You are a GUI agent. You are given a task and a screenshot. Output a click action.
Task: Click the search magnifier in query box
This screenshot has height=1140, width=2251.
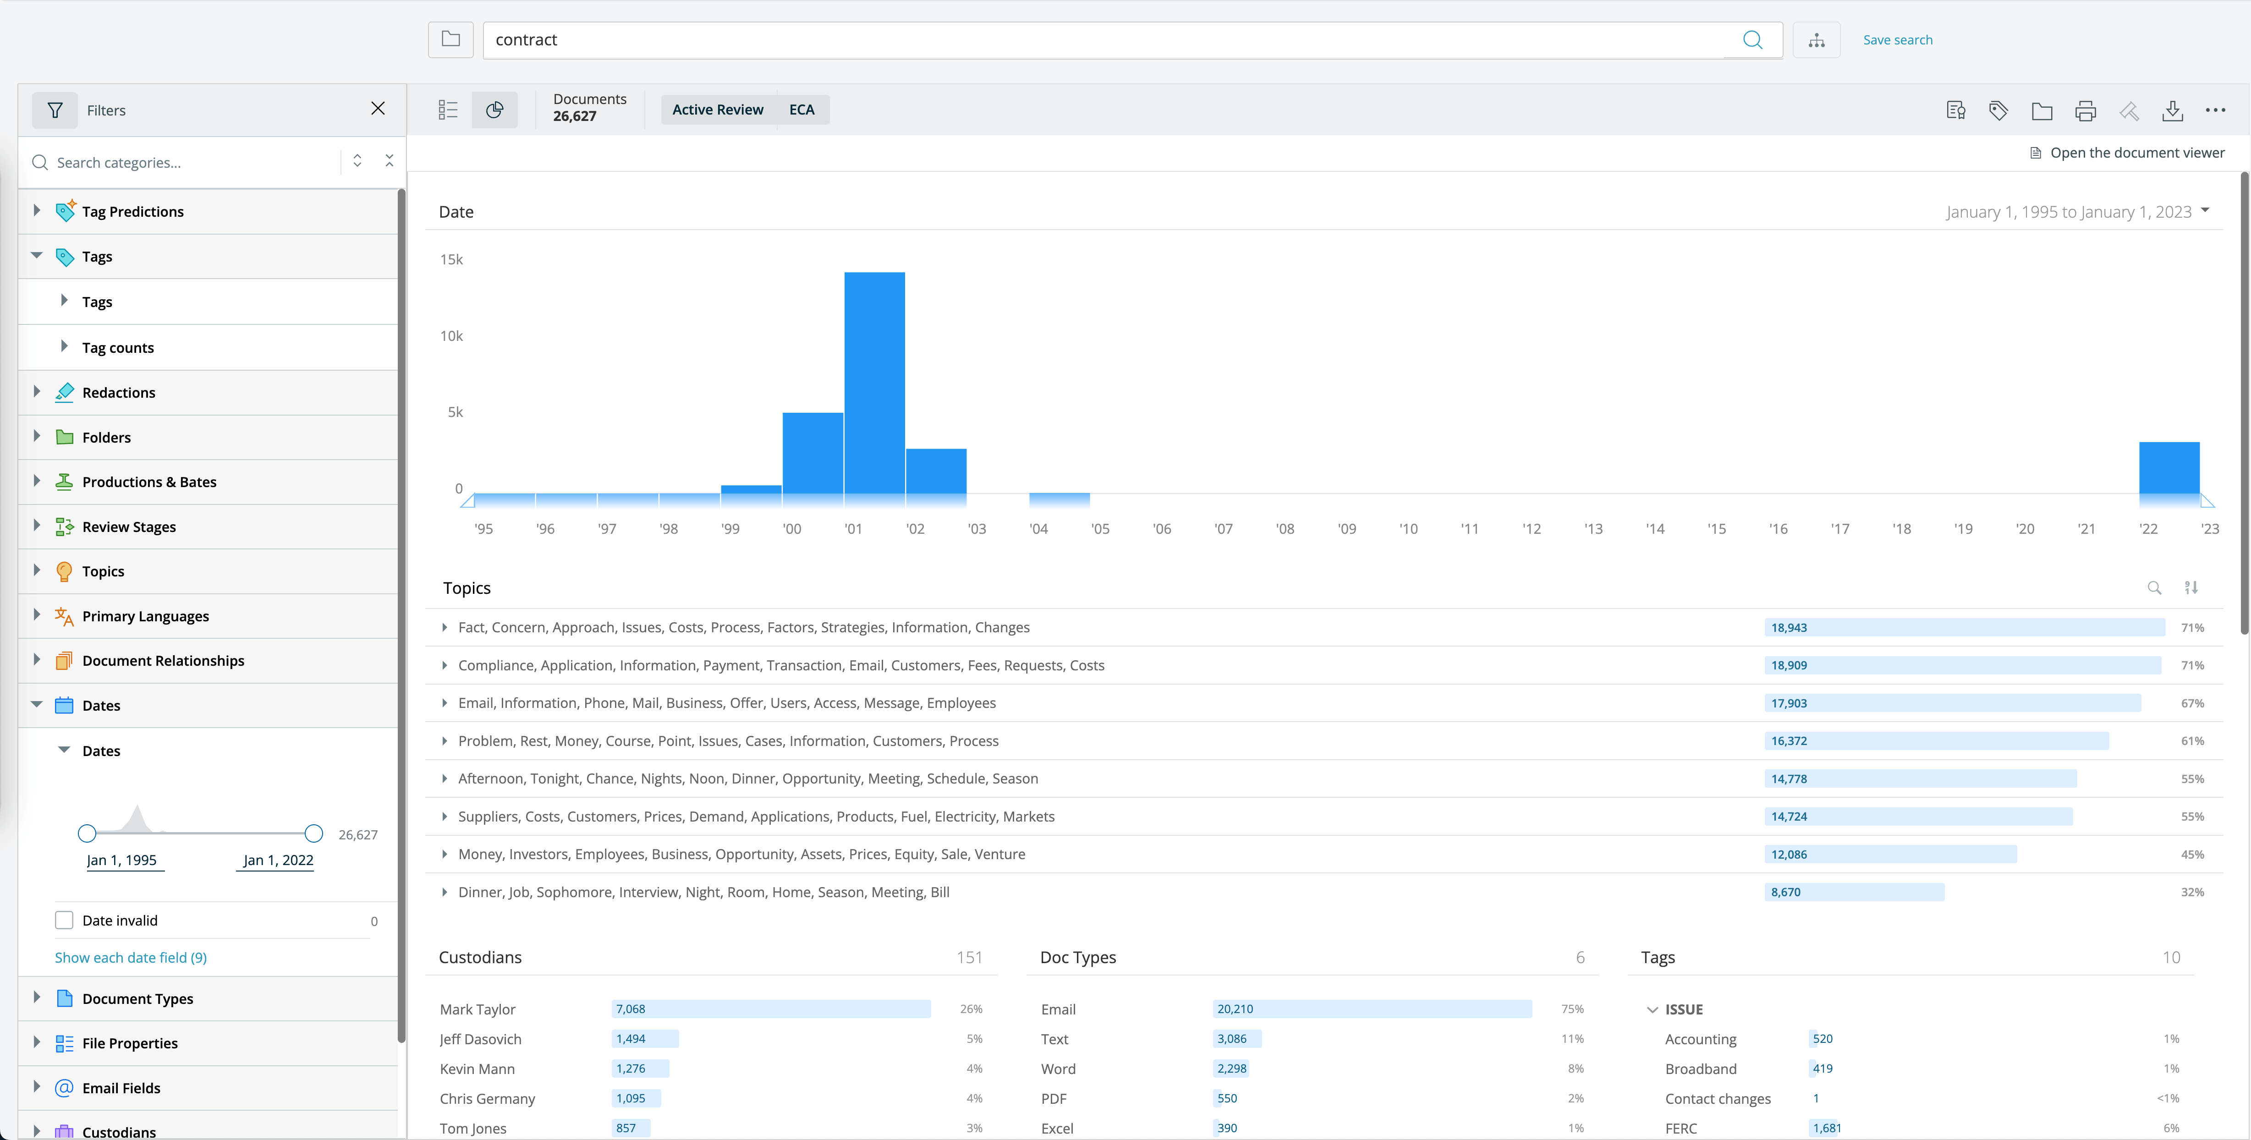coord(1752,40)
